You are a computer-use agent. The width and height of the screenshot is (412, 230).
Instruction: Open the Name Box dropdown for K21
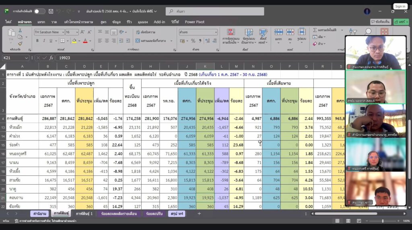[x=27, y=58]
